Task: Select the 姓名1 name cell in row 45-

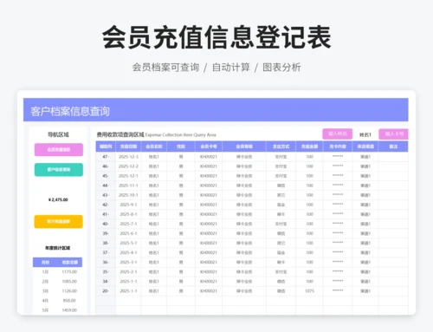Action: [x=154, y=176]
